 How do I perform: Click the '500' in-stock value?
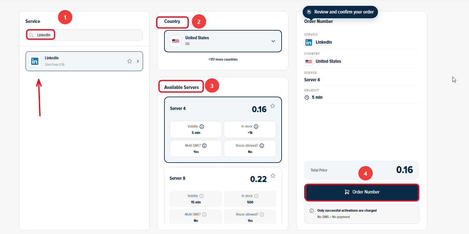(x=250, y=202)
